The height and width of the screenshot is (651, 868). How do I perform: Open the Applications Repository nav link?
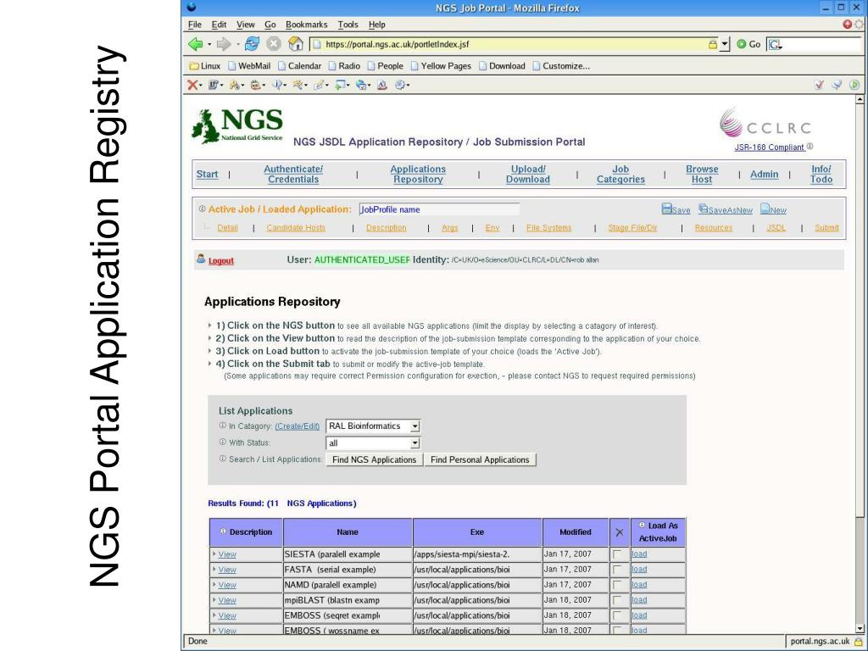(x=418, y=174)
